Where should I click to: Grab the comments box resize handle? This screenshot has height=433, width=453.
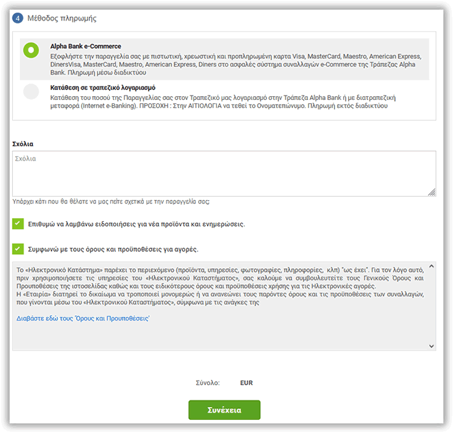(x=432, y=192)
